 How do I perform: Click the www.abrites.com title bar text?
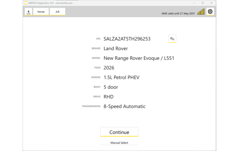tap(64, 3)
